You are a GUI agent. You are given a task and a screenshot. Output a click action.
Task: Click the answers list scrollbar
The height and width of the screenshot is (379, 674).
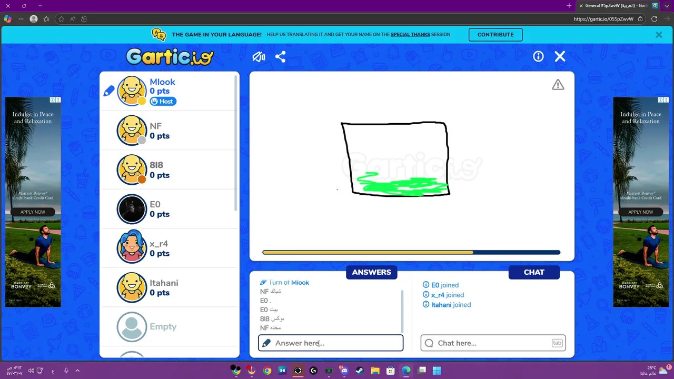[402, 311]
